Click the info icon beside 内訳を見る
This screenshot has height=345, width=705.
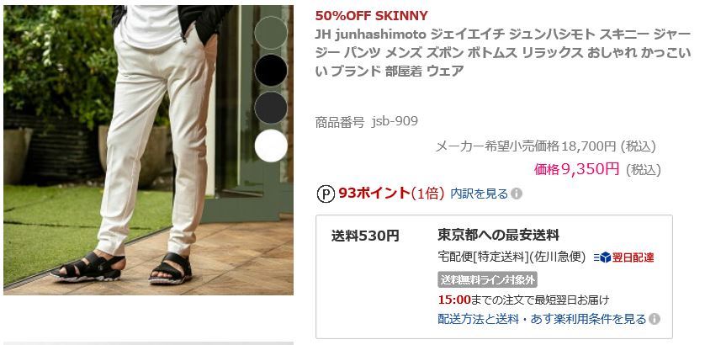pos(517,194)
